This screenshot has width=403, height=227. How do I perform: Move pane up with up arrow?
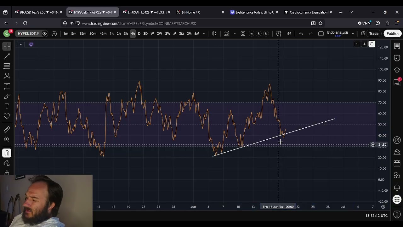click(357, 44)
